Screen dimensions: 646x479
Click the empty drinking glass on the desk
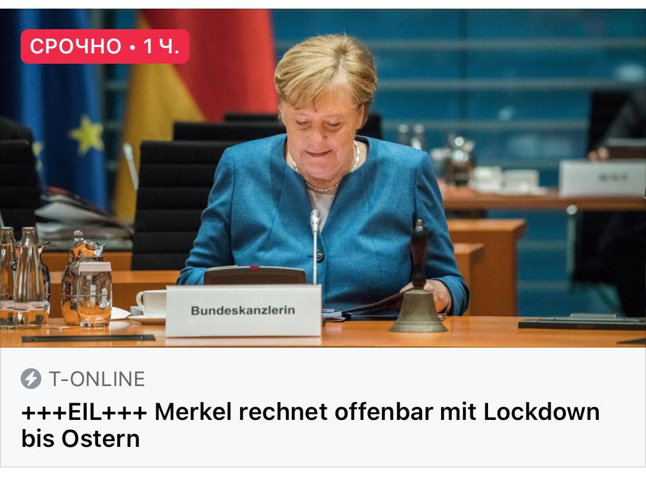point(94,294)
